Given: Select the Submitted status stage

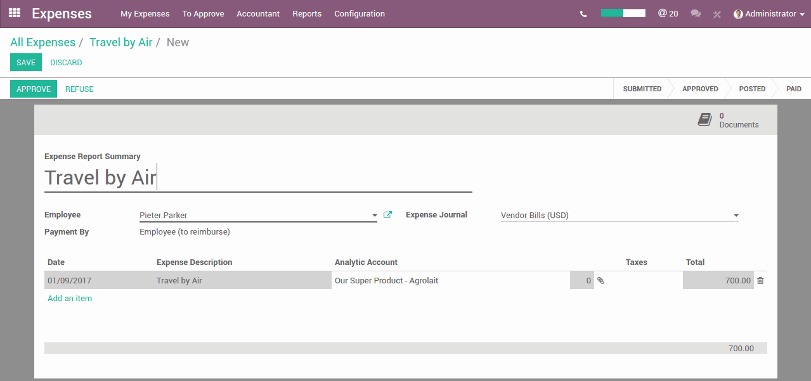Looking at the screenshot, I should (x=642, y=89).
